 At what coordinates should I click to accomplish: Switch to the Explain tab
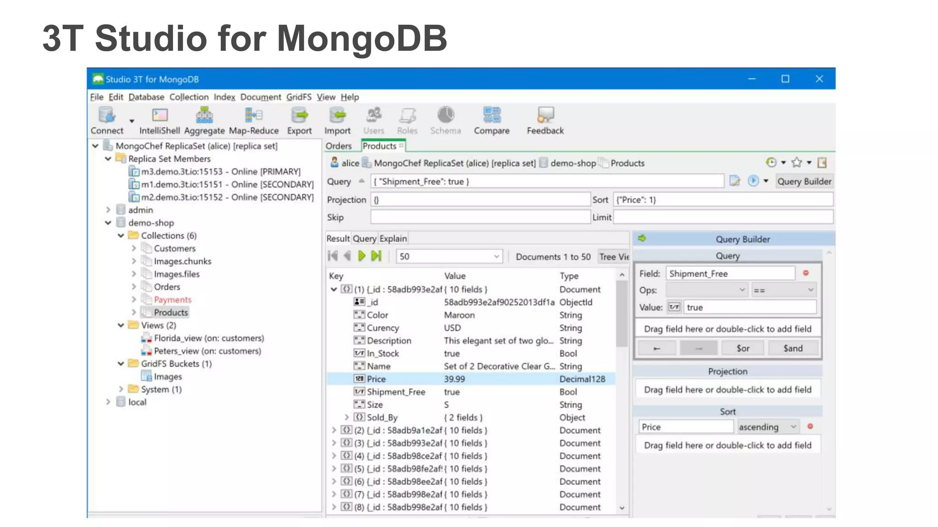(x=393, y=238)
